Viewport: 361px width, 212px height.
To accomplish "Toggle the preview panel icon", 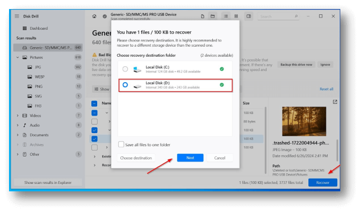I will coord(248,16).
